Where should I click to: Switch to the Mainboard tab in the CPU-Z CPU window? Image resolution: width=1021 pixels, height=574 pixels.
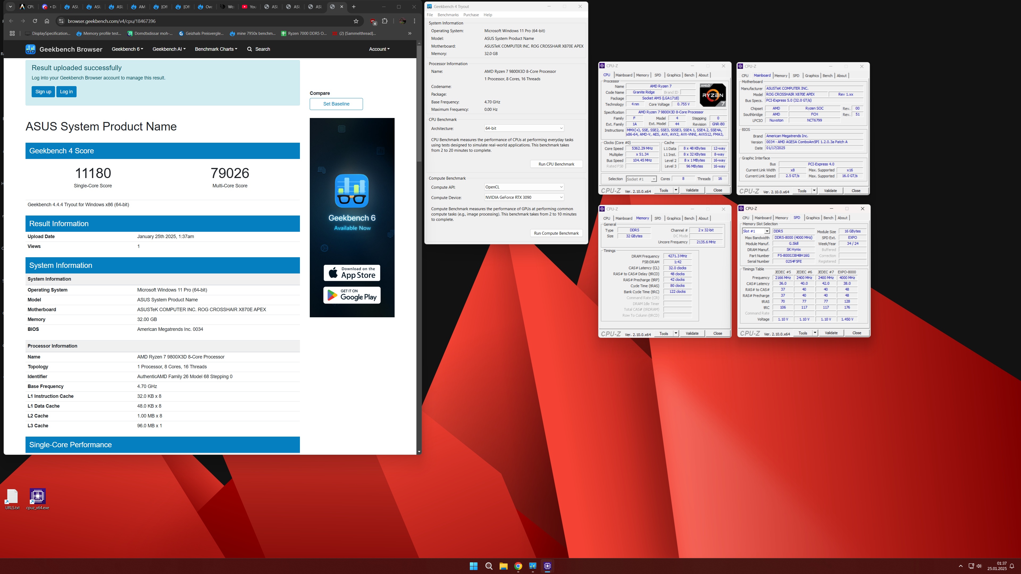(x=624, y=75)
